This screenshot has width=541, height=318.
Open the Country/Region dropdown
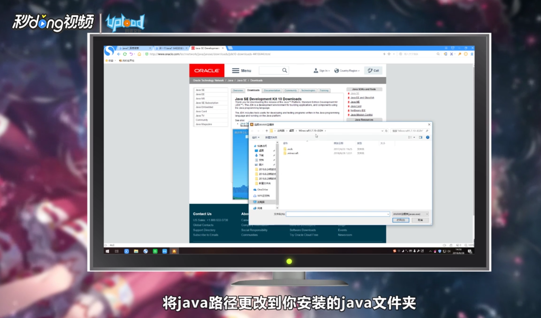coord(347,71)
